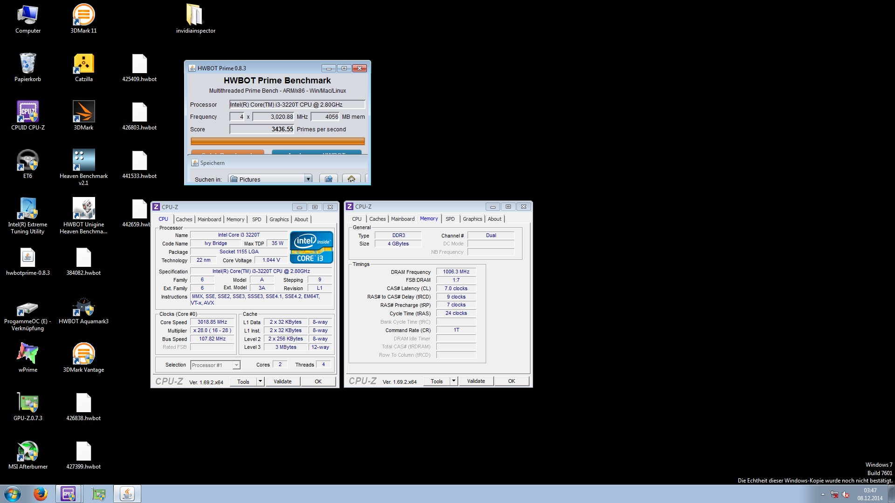Open Tools dropdown arrow in right CPU-Z window
The image size is (895, 503).
[454, 381]
